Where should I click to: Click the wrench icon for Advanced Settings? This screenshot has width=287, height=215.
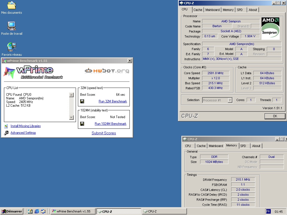coord(6,133)
